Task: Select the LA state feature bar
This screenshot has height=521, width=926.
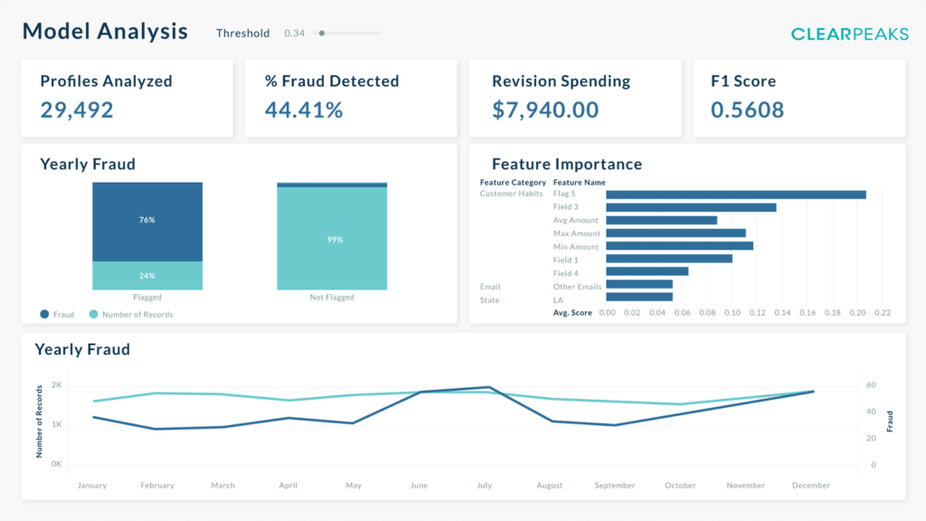Action: [x=638, y=297]
